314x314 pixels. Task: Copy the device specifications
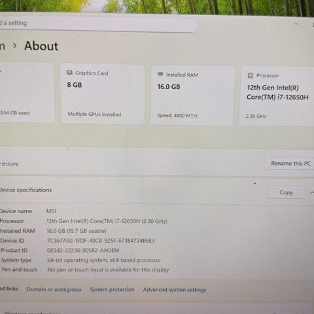286,192
